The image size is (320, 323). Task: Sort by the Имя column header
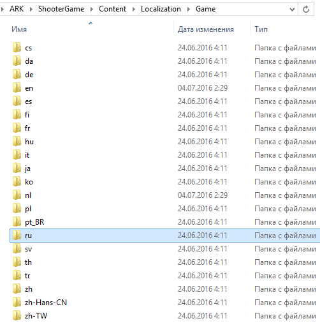(x=19, y=29)
